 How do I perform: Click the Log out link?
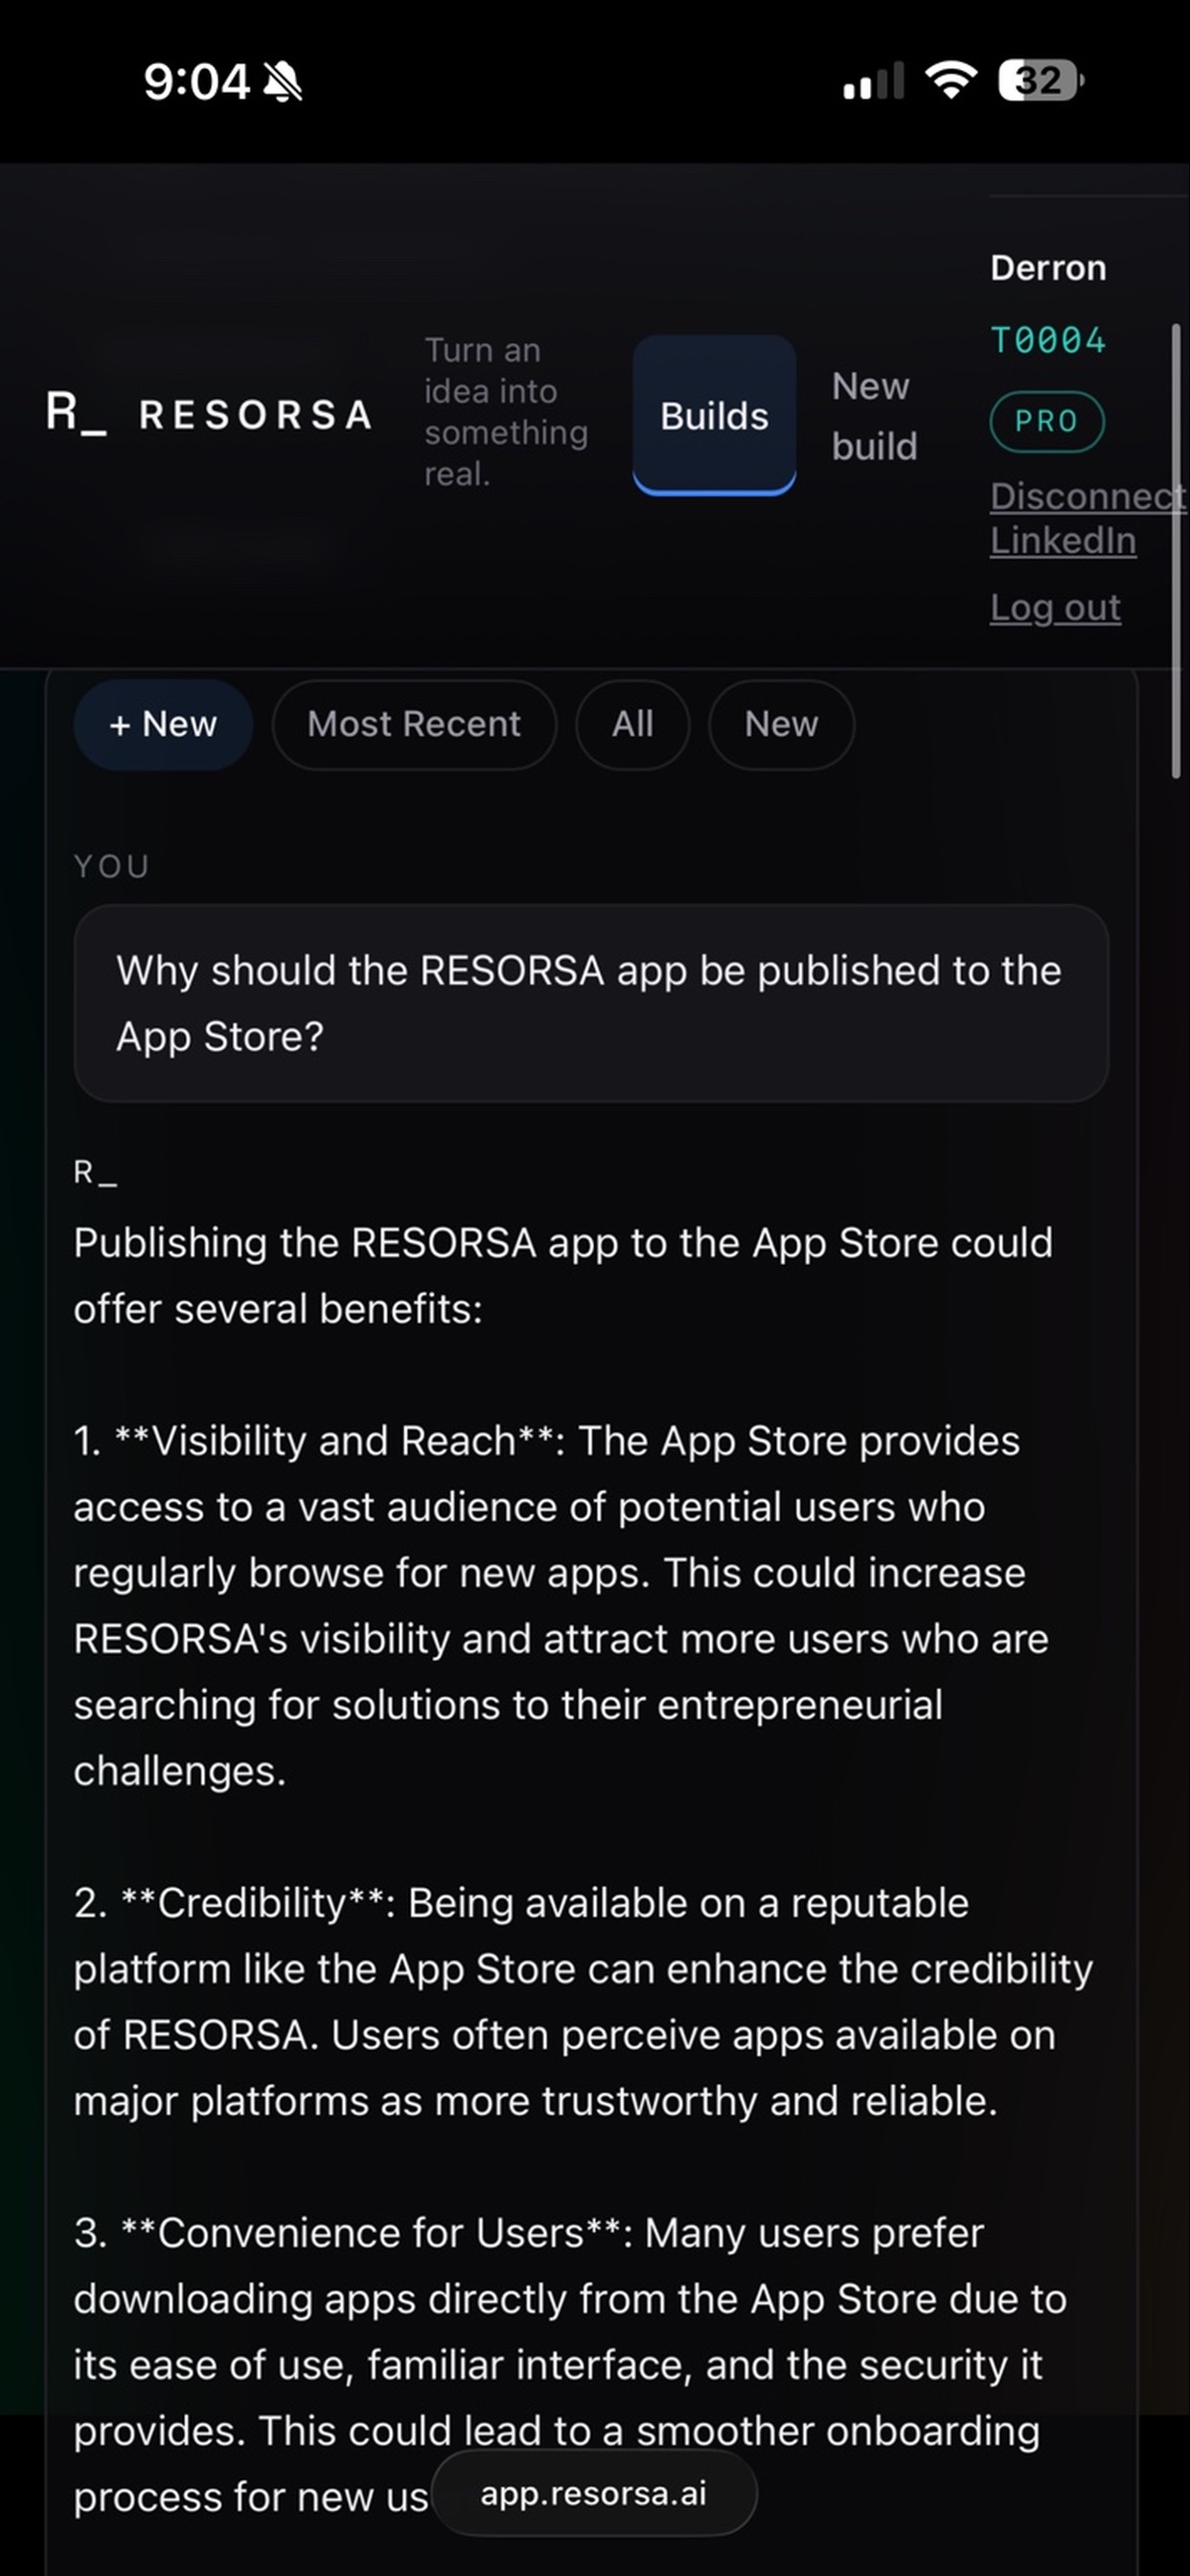1055,607
